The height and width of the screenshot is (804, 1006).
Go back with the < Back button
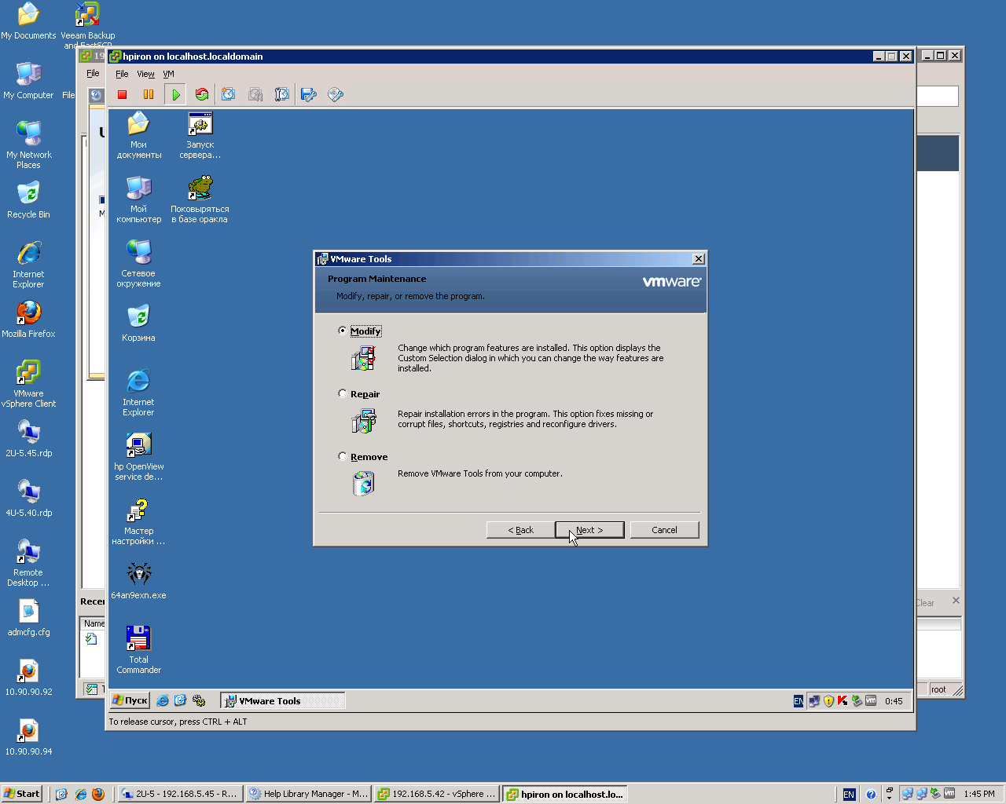[x=520, y=530]
